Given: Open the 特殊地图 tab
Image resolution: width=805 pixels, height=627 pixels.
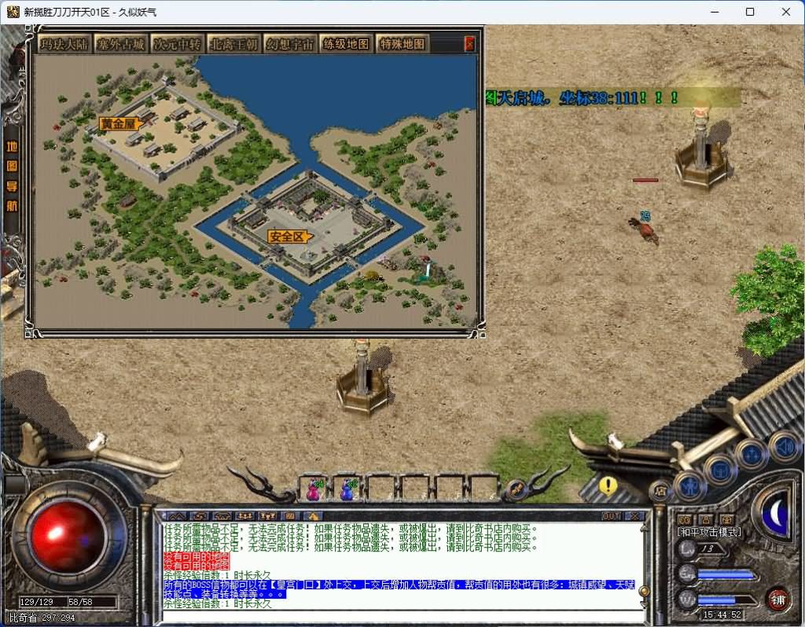Looking at the screenshot, I should (x=402, y=44).
